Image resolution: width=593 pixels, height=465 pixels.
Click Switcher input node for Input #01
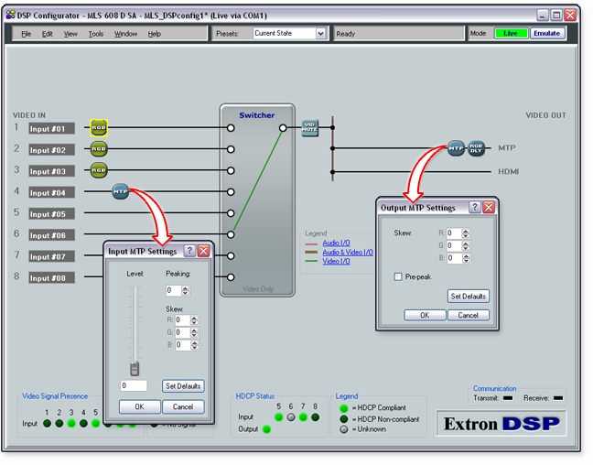(x=231, y=128)
